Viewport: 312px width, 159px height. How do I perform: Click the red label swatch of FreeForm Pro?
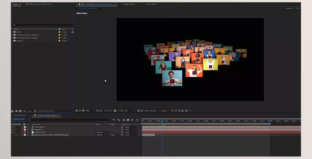click(x=25, y=132)
